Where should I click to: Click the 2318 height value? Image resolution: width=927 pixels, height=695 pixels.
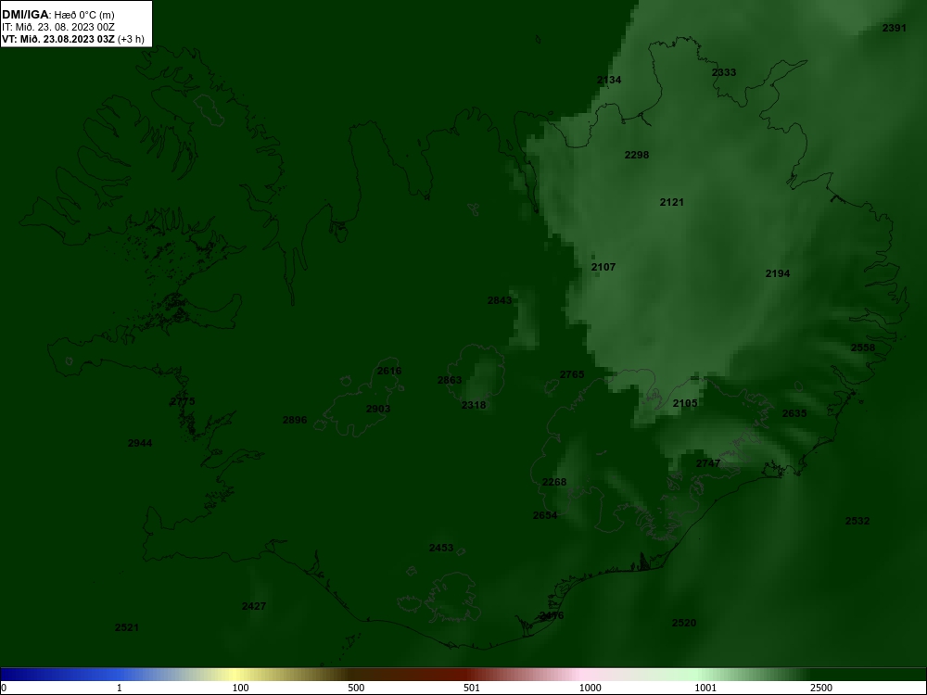(474, 405)
